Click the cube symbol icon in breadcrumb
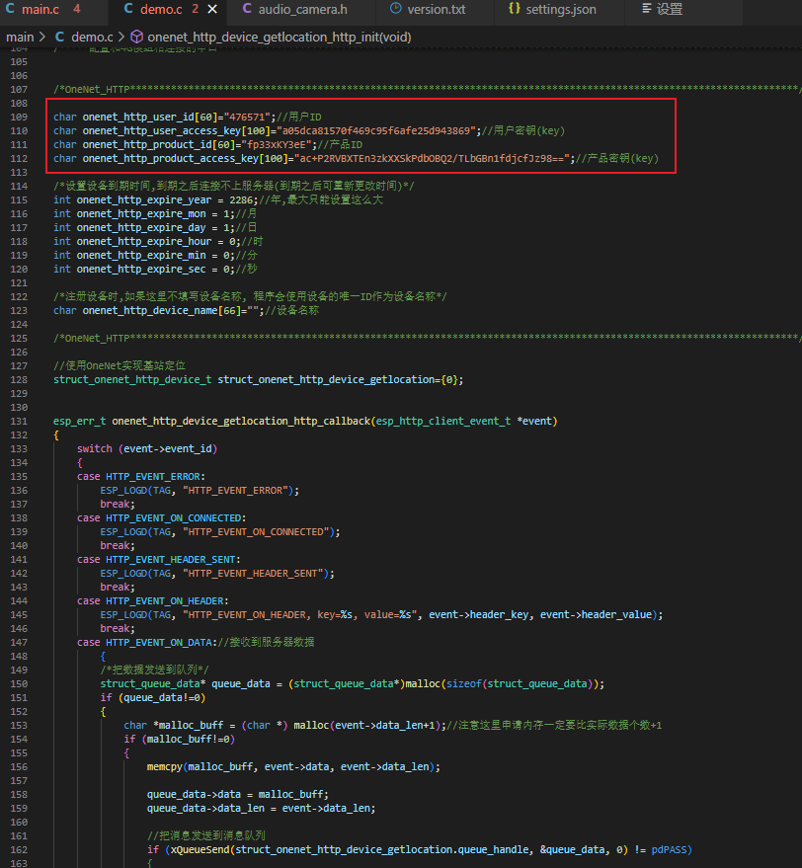 137,38
